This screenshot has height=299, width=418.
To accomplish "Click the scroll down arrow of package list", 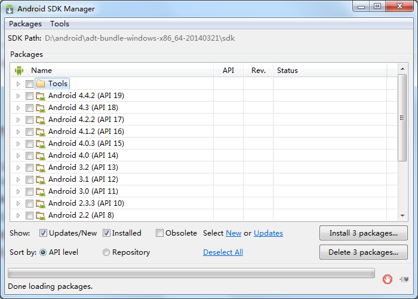I will [402, 215].
